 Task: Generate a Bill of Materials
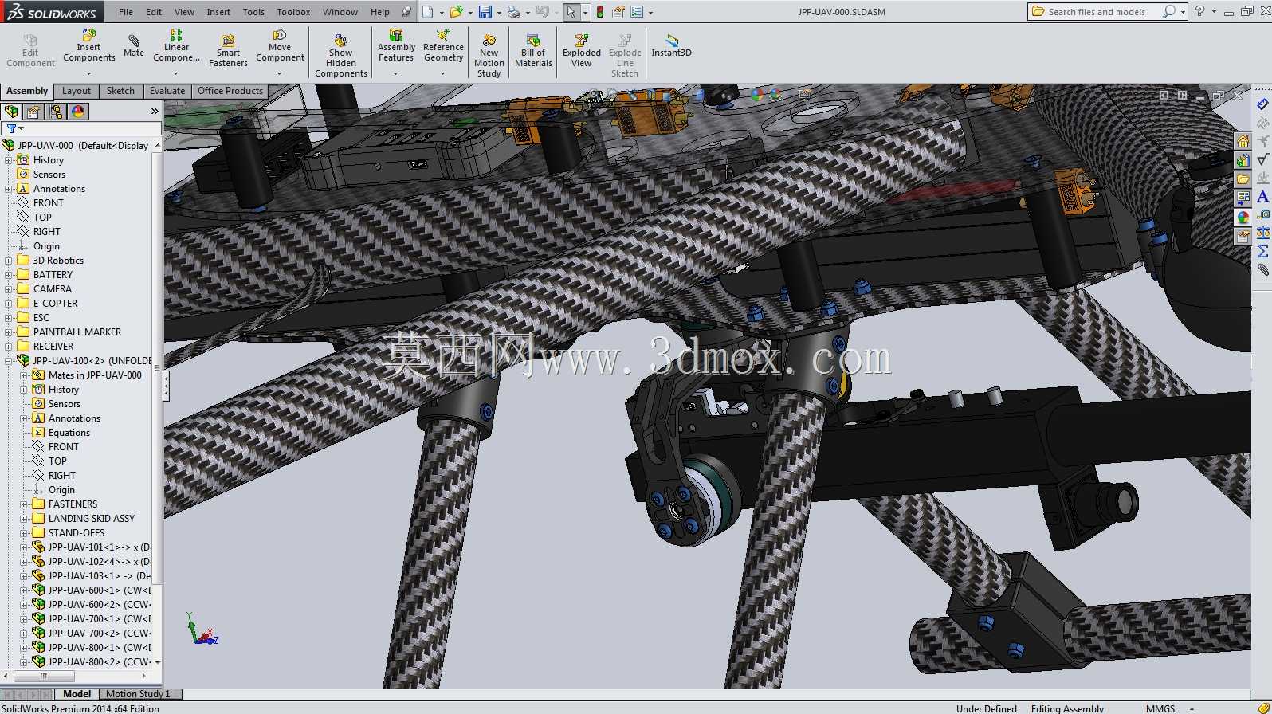tap(533, 51)
